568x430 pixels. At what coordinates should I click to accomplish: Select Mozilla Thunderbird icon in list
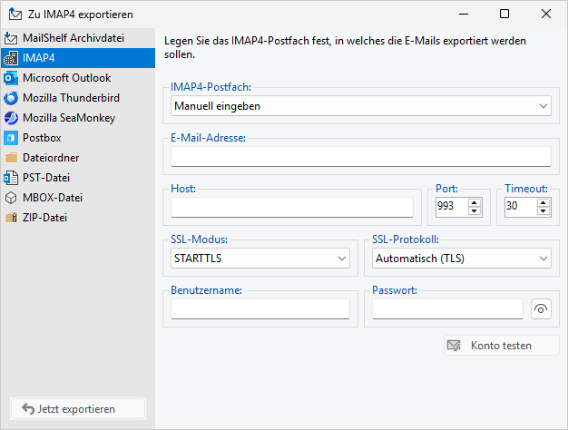(x=11, y=98)
